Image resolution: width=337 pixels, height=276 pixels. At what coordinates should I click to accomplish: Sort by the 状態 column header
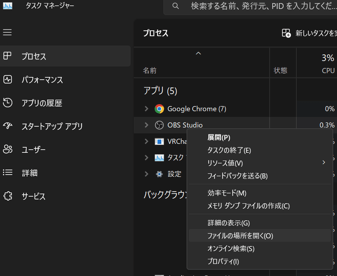click(x=283, y=62)
